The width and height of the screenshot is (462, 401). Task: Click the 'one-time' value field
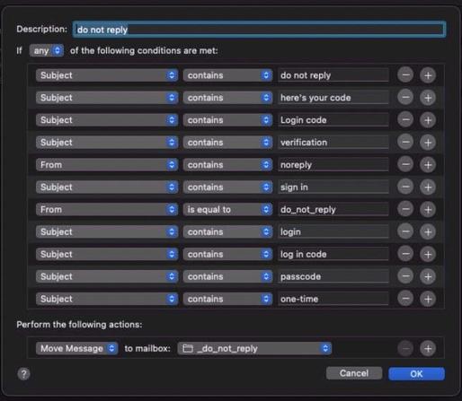pos(333,299)
